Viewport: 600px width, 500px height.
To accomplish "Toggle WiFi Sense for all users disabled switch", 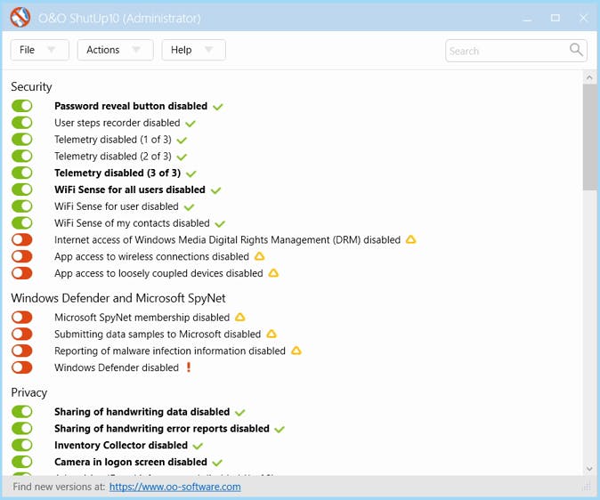I will [22, 190].
